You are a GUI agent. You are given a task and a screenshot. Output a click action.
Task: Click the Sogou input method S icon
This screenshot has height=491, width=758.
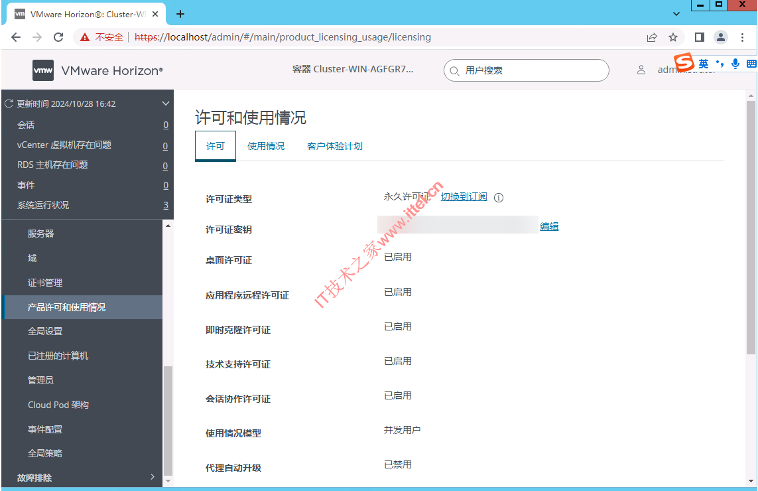(684, 62)
